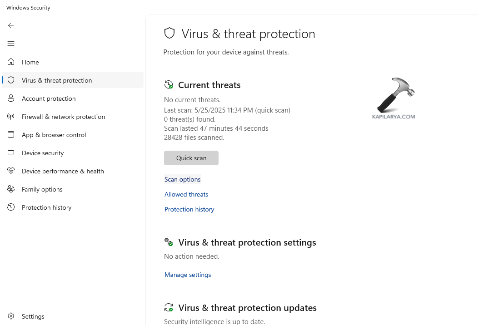Click the Family options people icon
The height and width of the screenshot is (325, 478).
point(11,189)
